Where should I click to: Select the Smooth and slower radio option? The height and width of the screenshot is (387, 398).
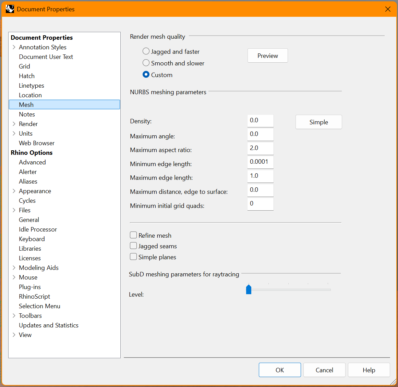pyautogui.click(x=146, y=63)
